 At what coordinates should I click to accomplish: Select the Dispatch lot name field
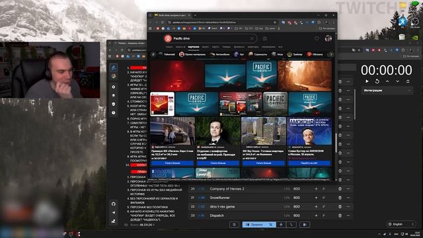tap(217, 216)
